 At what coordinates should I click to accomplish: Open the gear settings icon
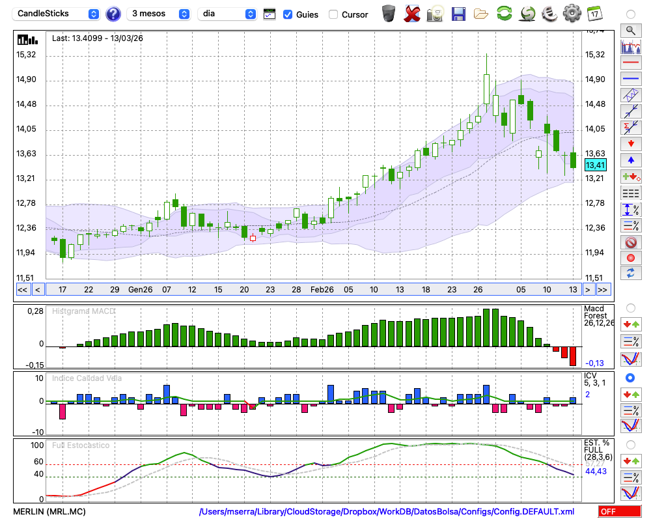tap(572, 13)
